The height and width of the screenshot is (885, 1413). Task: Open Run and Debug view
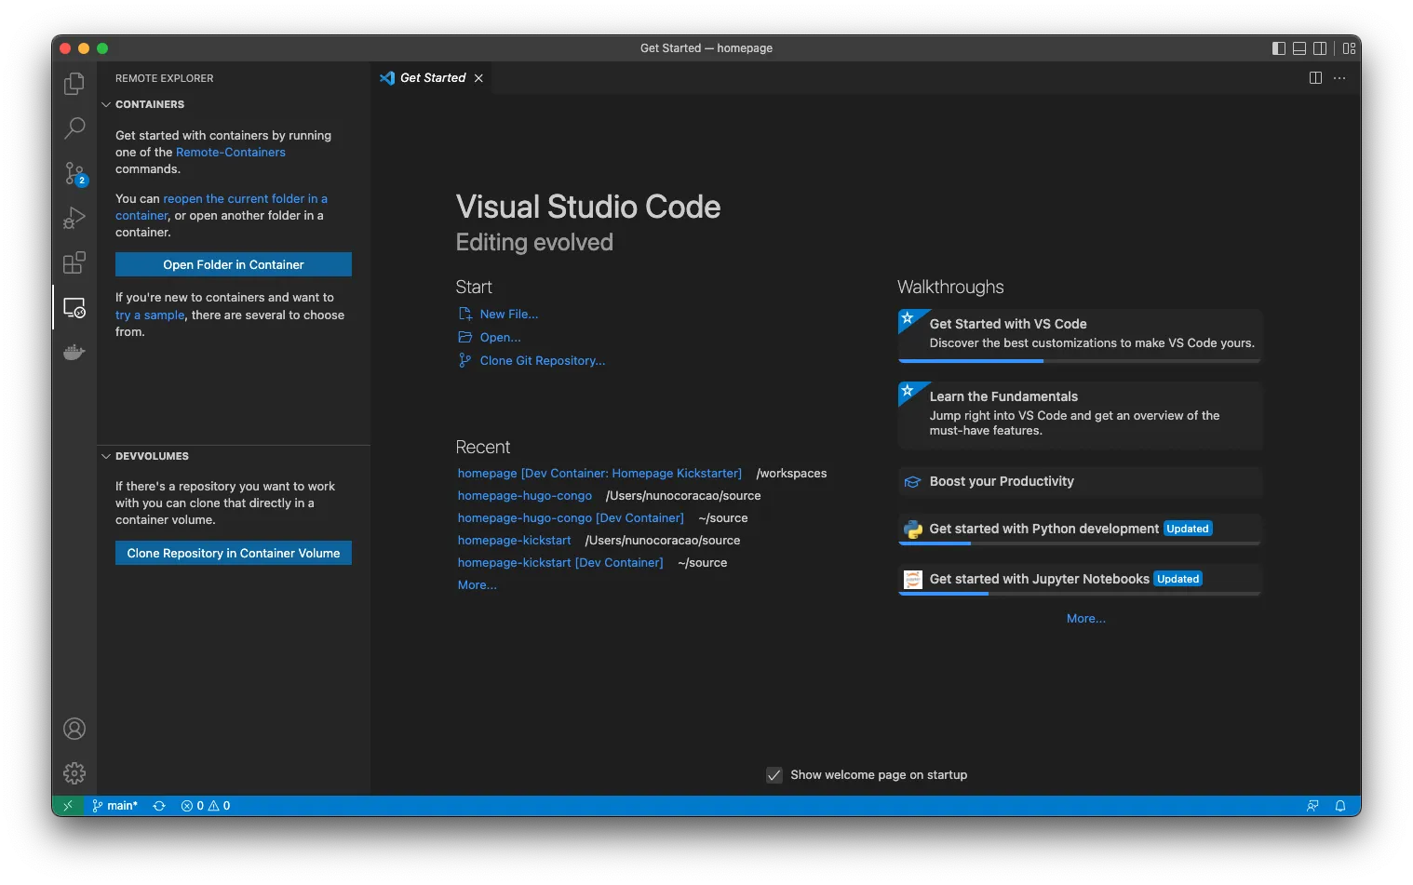coord(74,218)
